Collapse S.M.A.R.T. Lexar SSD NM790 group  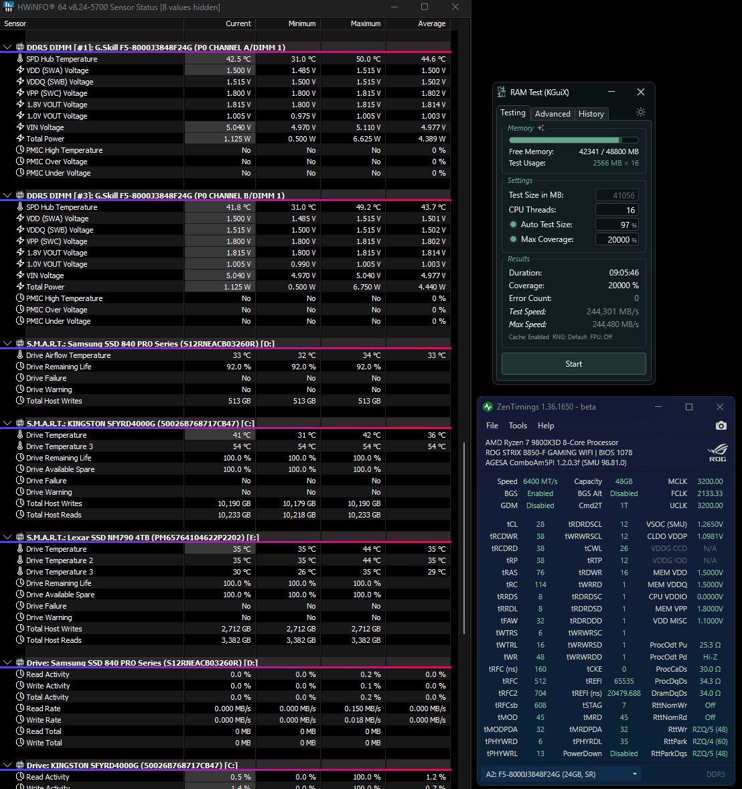coord(7,537)
